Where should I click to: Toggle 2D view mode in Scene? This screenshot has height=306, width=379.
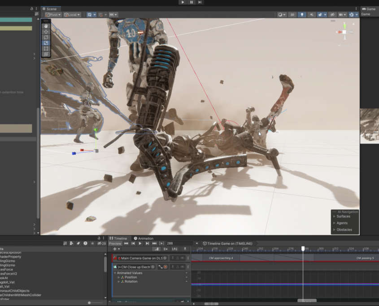(292, 15)
